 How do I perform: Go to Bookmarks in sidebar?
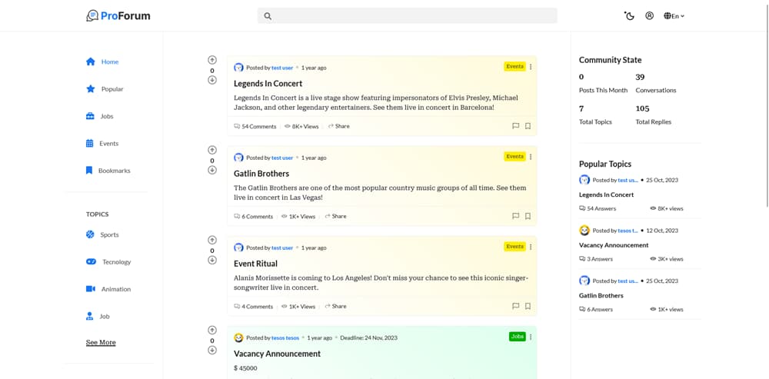[108, 171]
